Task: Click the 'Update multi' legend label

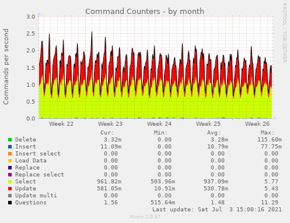Action: (x=36, y=196)
